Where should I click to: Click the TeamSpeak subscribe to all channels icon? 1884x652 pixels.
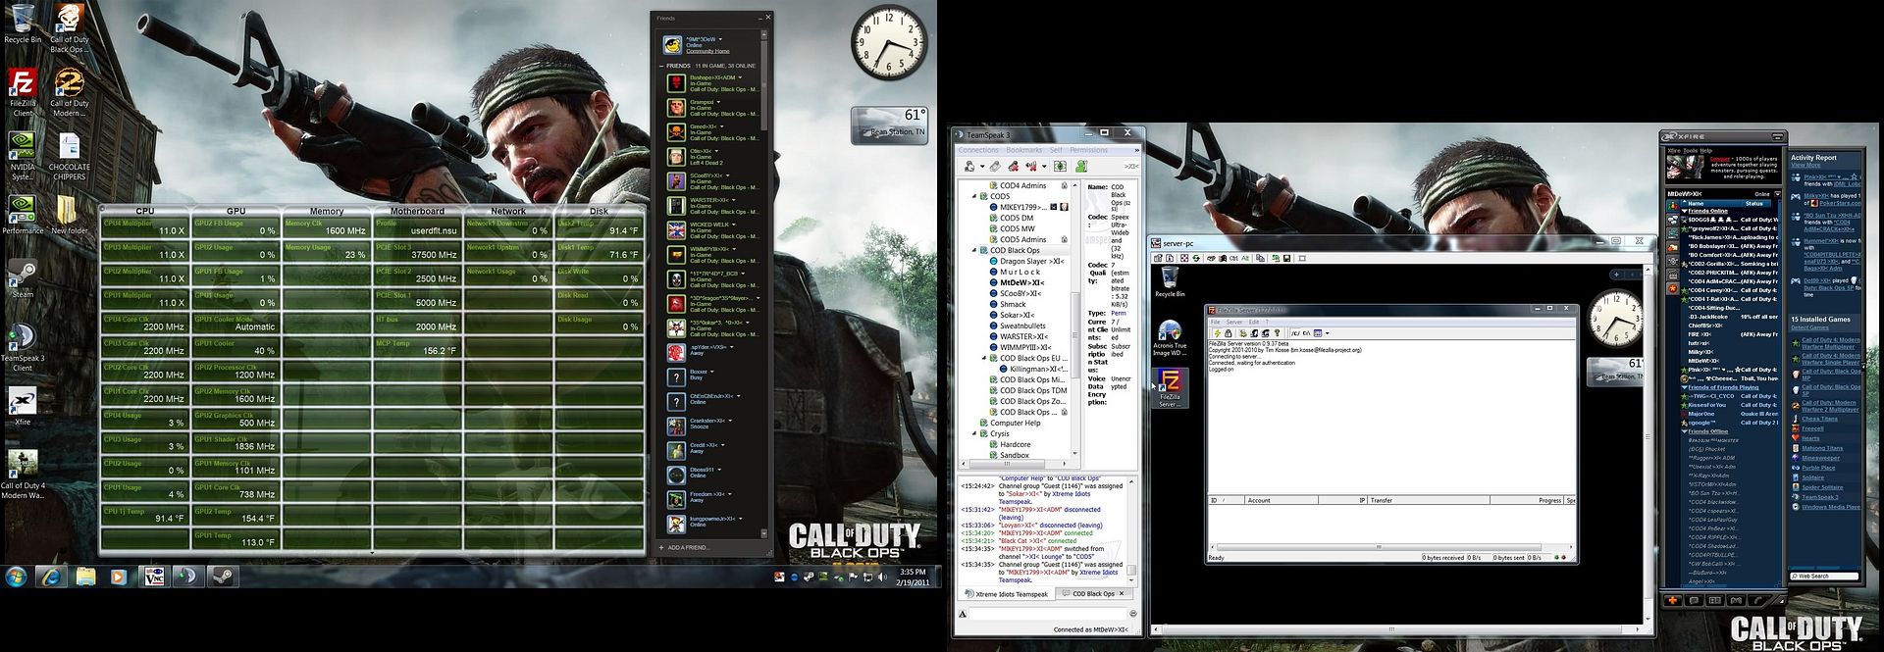click(x=1060, y=166)
